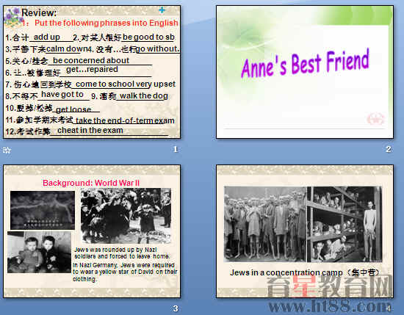Click slide number 1 label
This screenshot has height=315, width=404.
click(176, 149)
